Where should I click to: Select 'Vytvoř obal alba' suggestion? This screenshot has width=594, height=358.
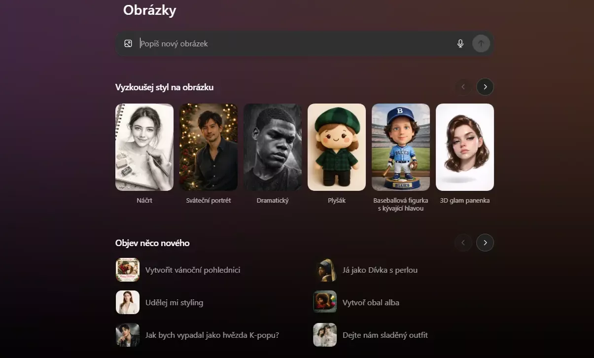point(370,302)
